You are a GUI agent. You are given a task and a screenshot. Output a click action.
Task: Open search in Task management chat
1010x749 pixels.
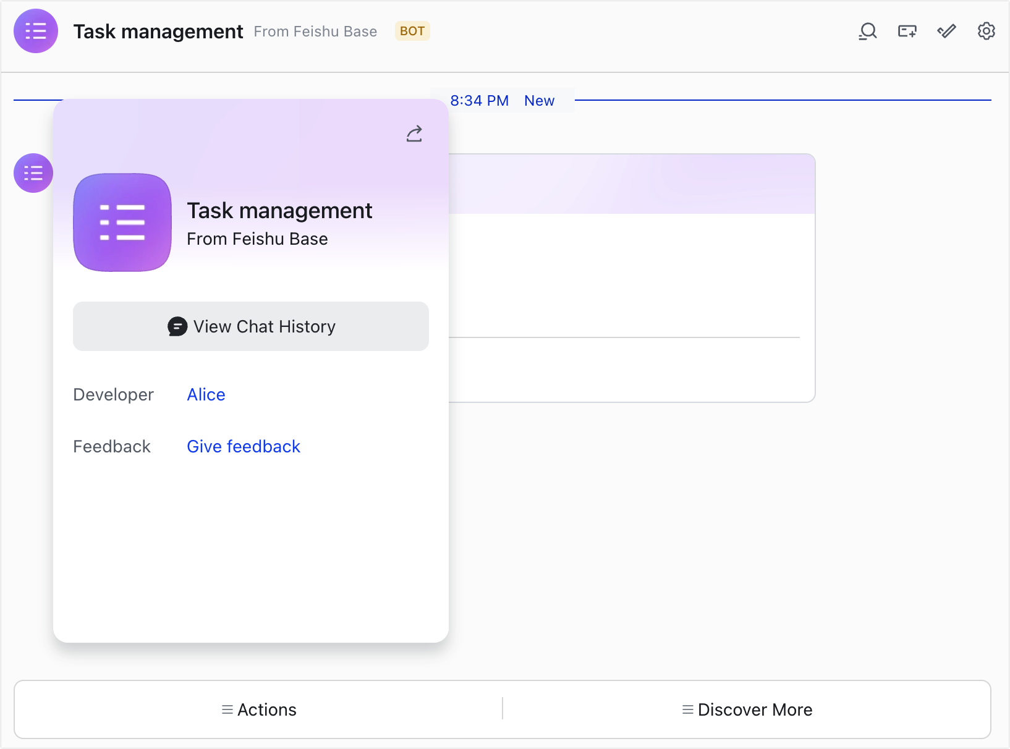[867, 31]
